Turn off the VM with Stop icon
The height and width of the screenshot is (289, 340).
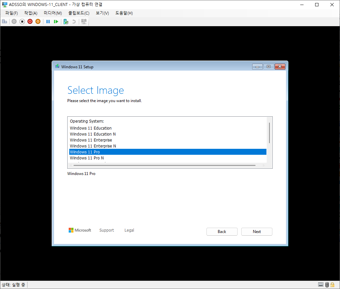pos(22,22)
